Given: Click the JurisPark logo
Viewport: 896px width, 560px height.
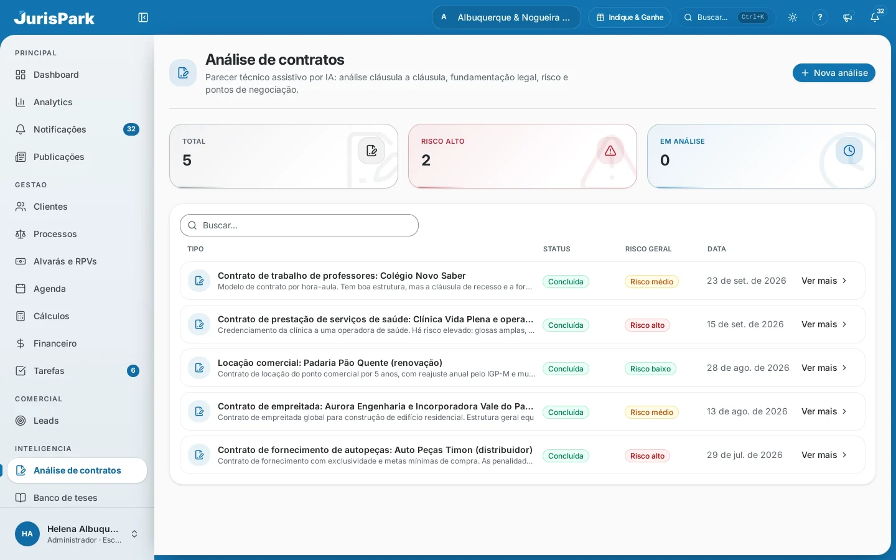Looking at the screenshot, I should (x=55, y=17).
